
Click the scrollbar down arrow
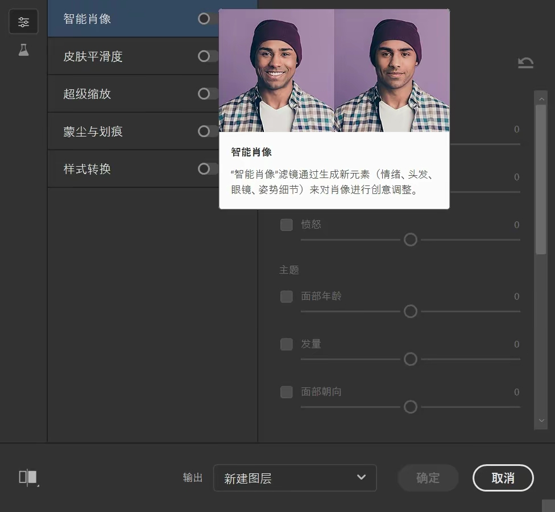click(x=541, y=420)
